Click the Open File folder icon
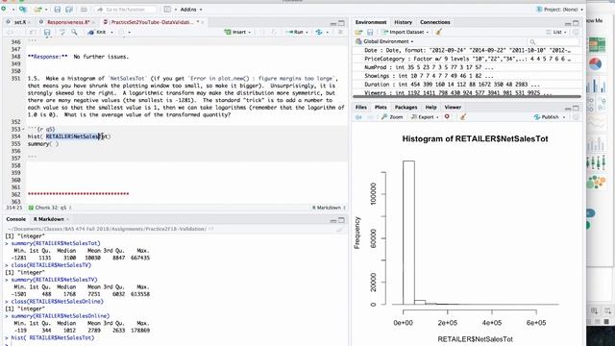The width and height of the screenshot is (615, 346). (x=37, y=9)
